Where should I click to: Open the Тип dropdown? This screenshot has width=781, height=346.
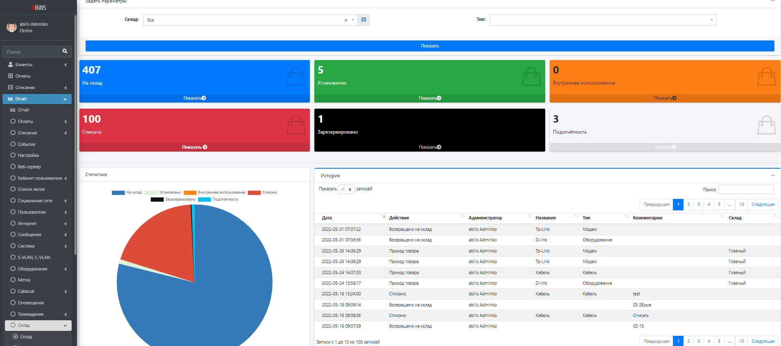(603, 20)
